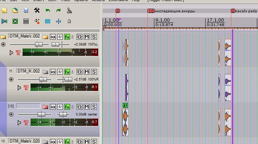Click folder button on DTM_MaleV..002 track
258x144 pixels.
(x=45, y=37)
